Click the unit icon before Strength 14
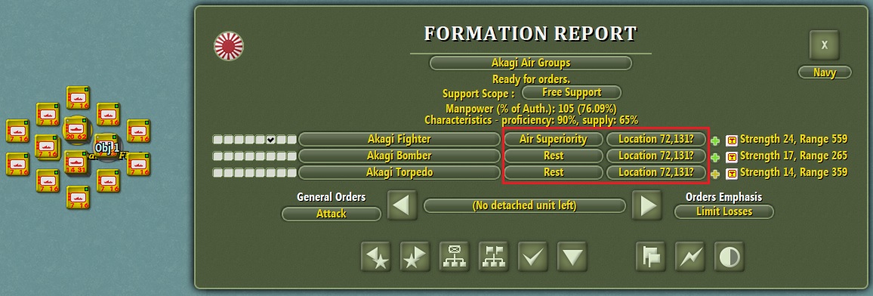 pyautogui.click(x=732, y=174)
